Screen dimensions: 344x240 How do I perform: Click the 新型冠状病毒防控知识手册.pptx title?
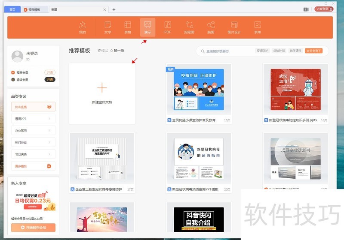293,120
